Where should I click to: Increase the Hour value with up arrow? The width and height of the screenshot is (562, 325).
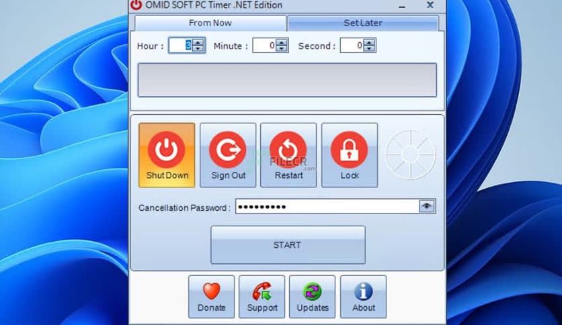coord(198,42)
